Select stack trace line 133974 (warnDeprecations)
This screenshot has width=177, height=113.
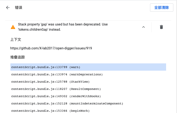click(x=88, y=74)
